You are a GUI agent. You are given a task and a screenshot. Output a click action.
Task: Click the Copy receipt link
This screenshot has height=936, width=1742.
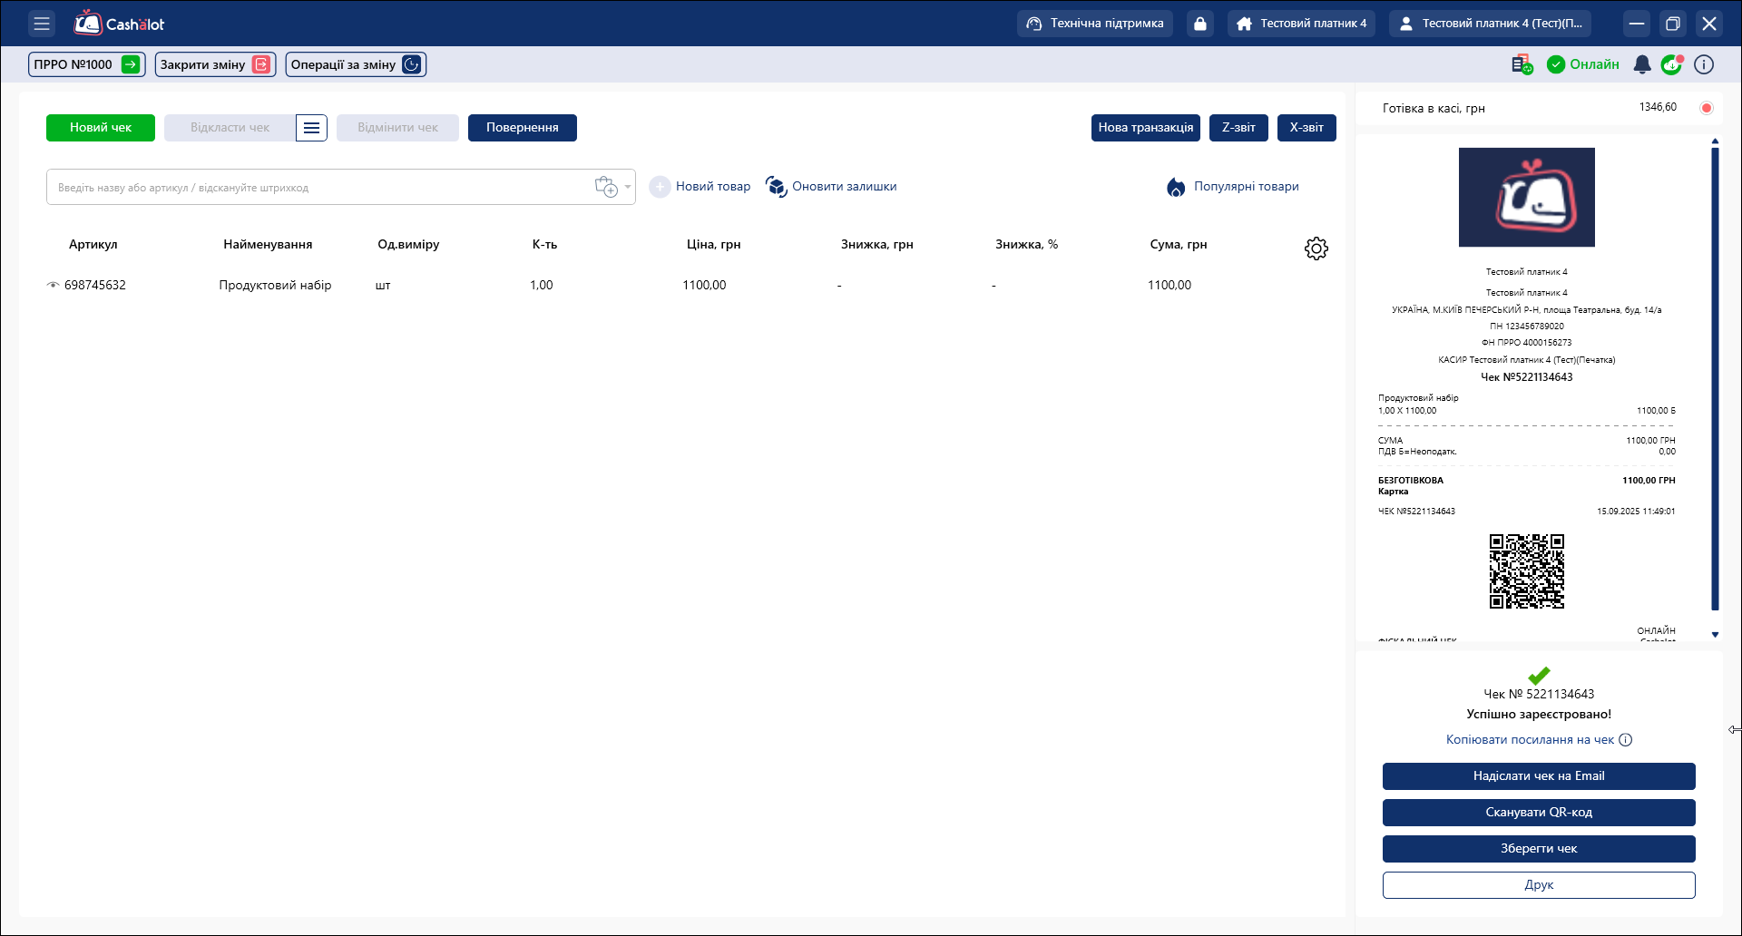tap(1530, 740)
